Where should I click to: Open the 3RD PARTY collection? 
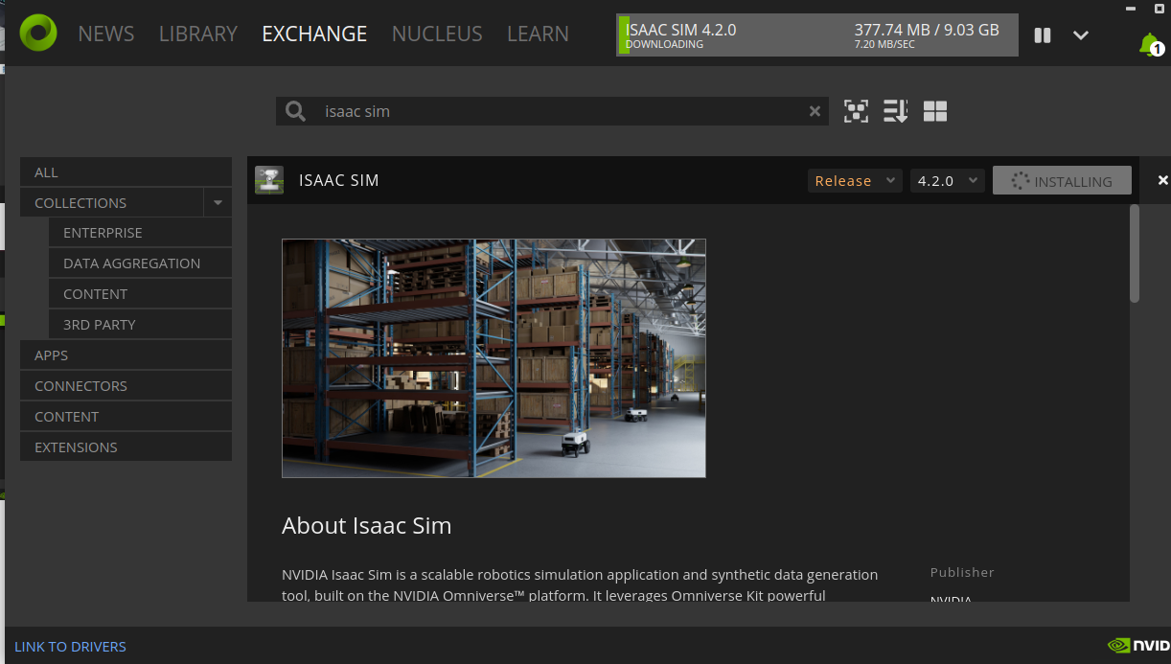click(141, 325)
